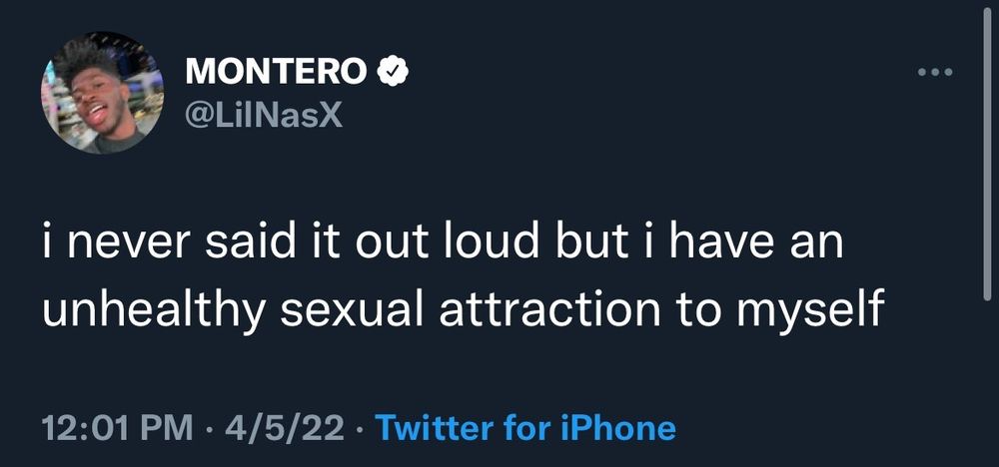
Task: Click the white verified badge next to MONTERO
Action: 393,71
